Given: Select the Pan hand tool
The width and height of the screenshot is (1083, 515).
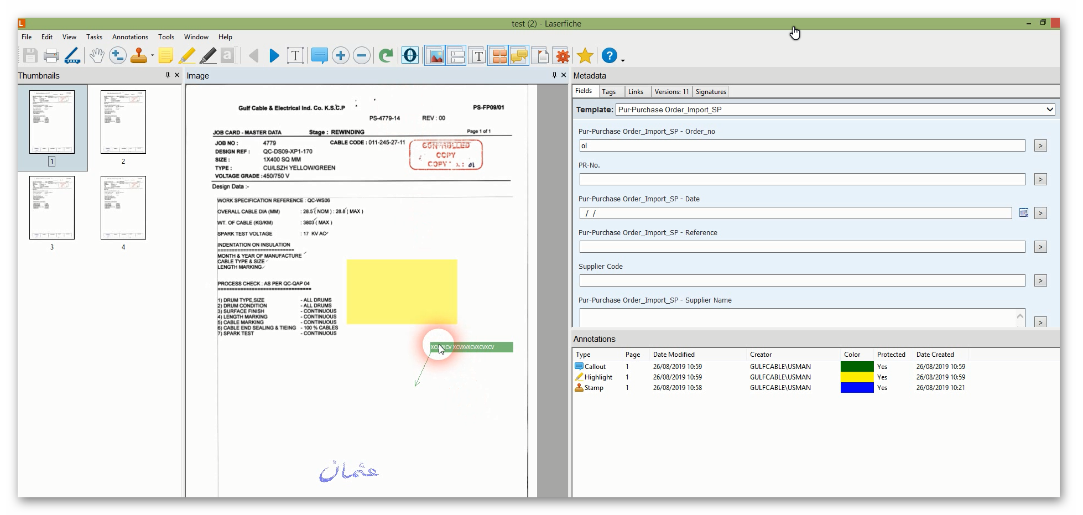Looking at the screenshot, I should 97,56.
